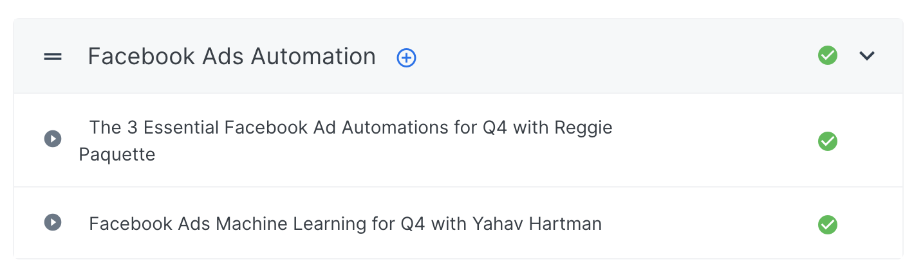This screenshot has width=923, height=271.
Task: Open The 3 Essential Facebook Ad Automations lesson
Action: [x=350, y=128]
